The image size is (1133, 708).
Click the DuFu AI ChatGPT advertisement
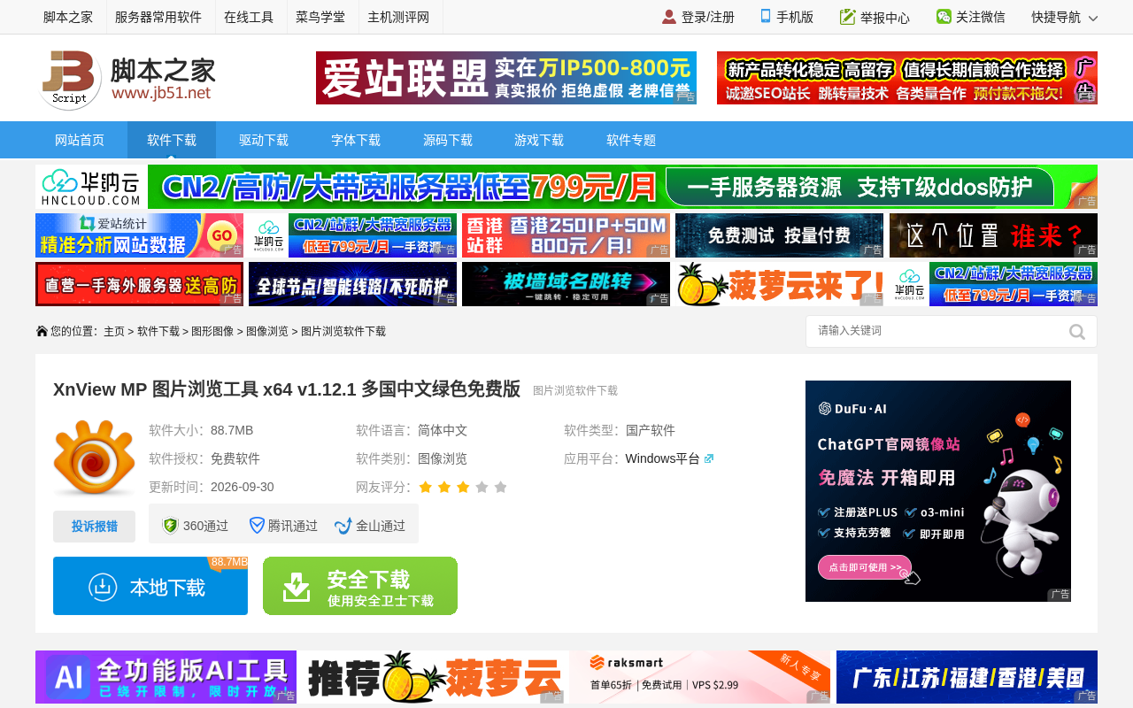click(938, 491)
